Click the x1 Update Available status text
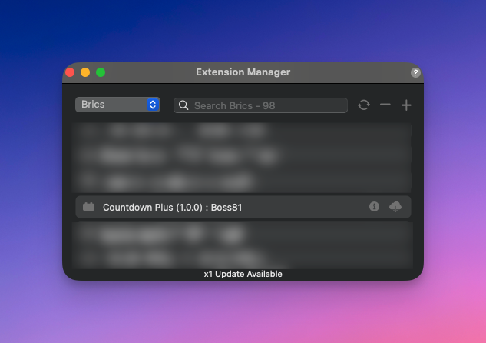The height and width of the screenshot is (343, 486). click(x=243, y=274)
